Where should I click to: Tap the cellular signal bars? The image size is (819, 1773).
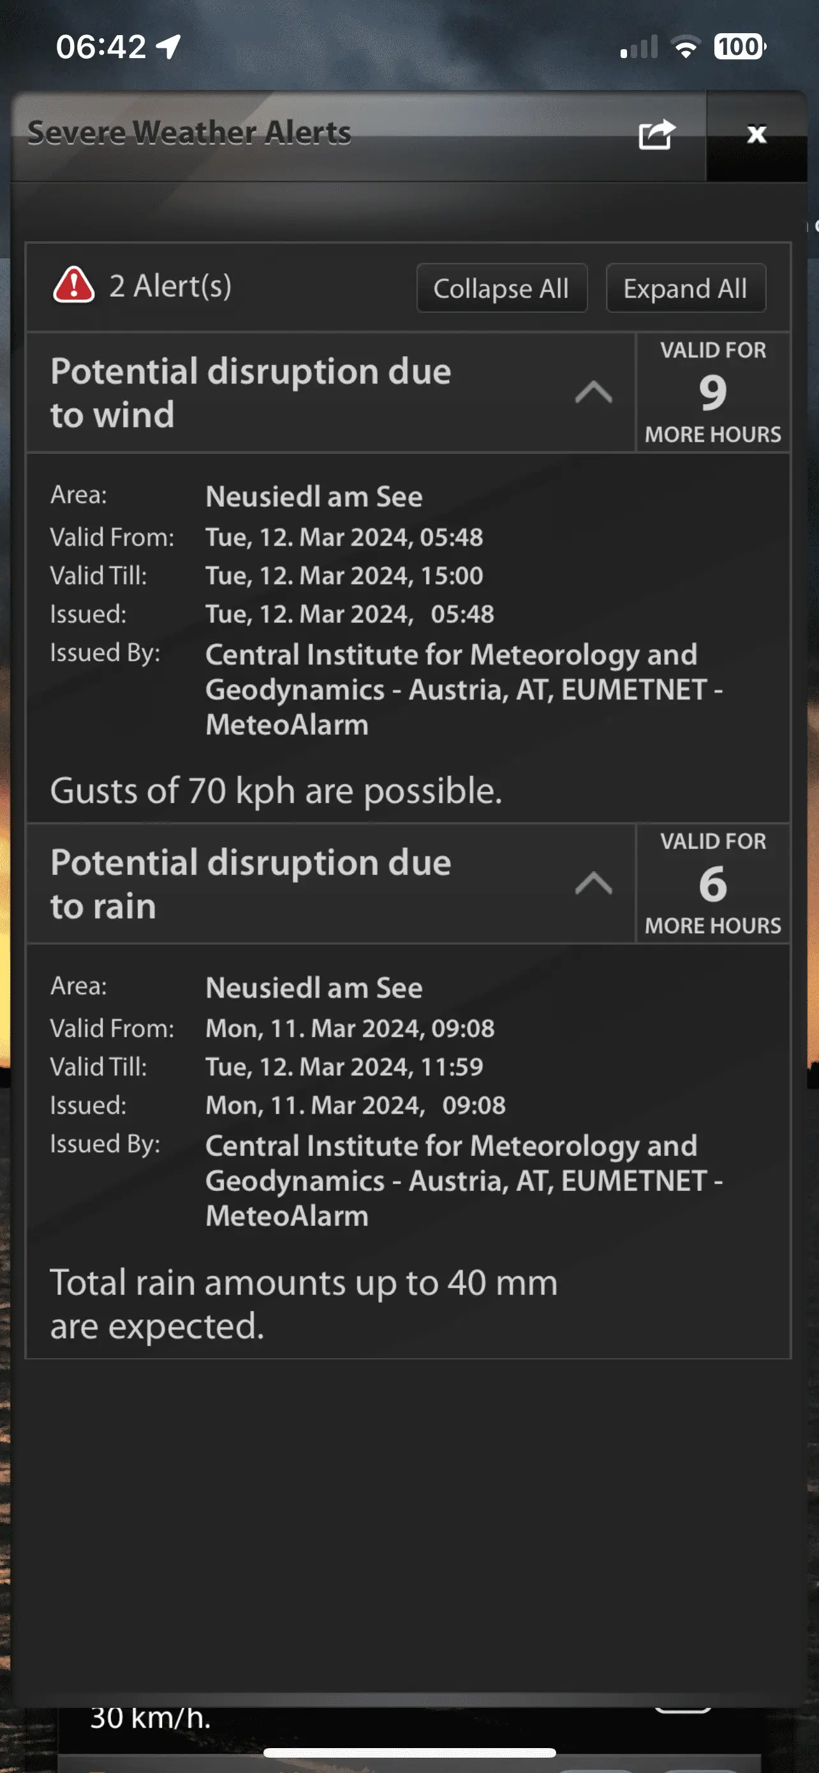point(639,47)
